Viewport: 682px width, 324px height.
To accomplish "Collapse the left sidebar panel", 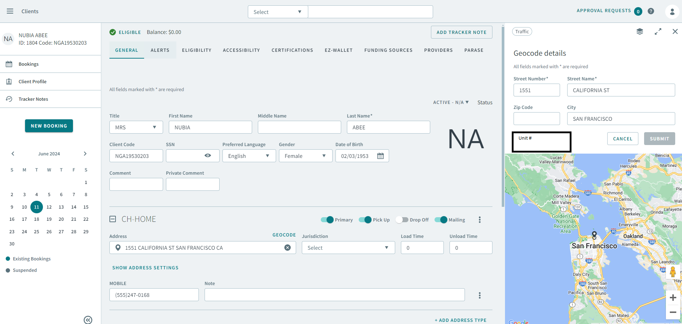I will pyautogui.click(x=88, y=320).
